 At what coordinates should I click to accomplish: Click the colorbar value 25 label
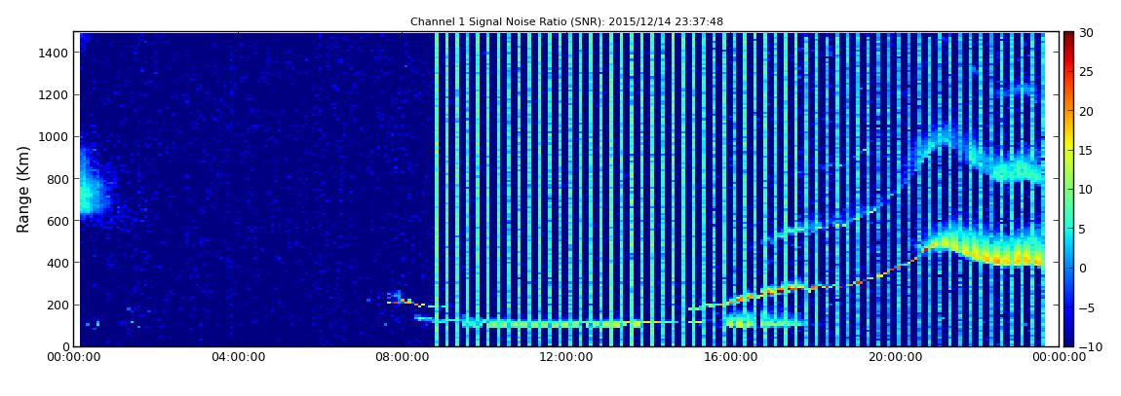coord(1088,72)
